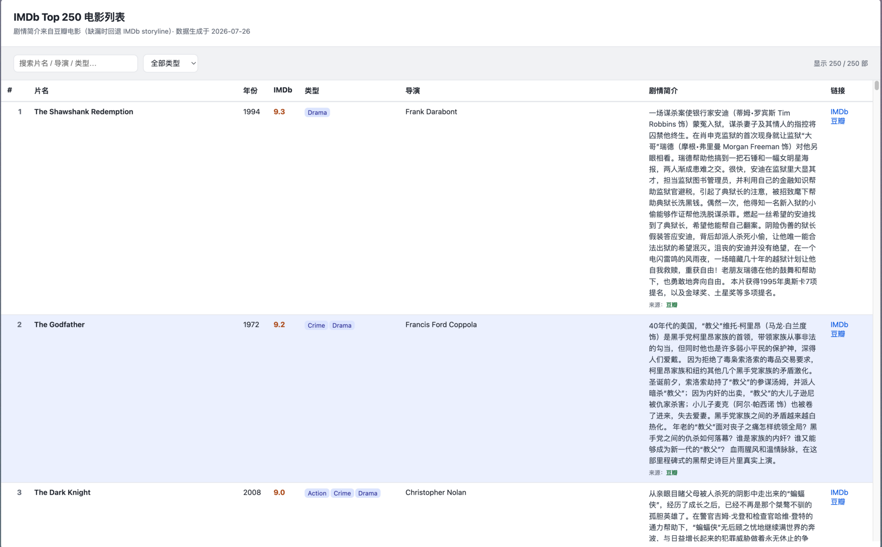This screenshot has height=547, width=882.
Task: Click the 9.0 rating value
Action: (279, 493)
